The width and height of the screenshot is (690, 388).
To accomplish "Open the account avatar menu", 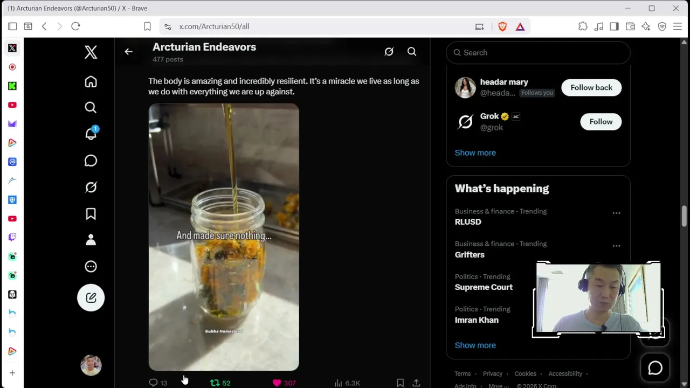I will (91, 365).
